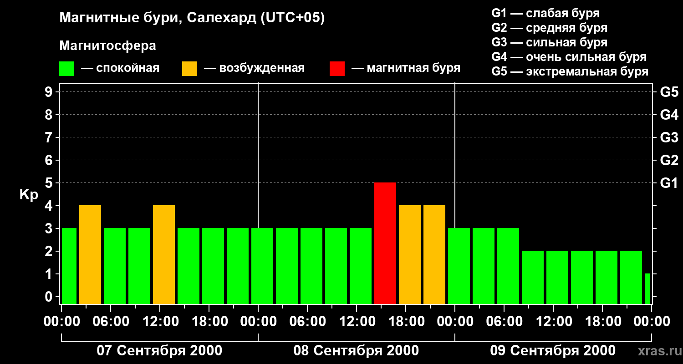
Task: Click the G5 label on right axis
Action: (669, 92)
